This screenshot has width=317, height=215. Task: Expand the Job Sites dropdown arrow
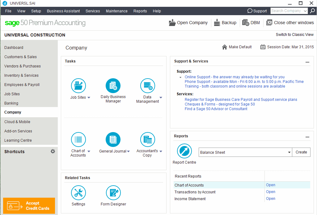pyautogui.click(x=89, y=97)
